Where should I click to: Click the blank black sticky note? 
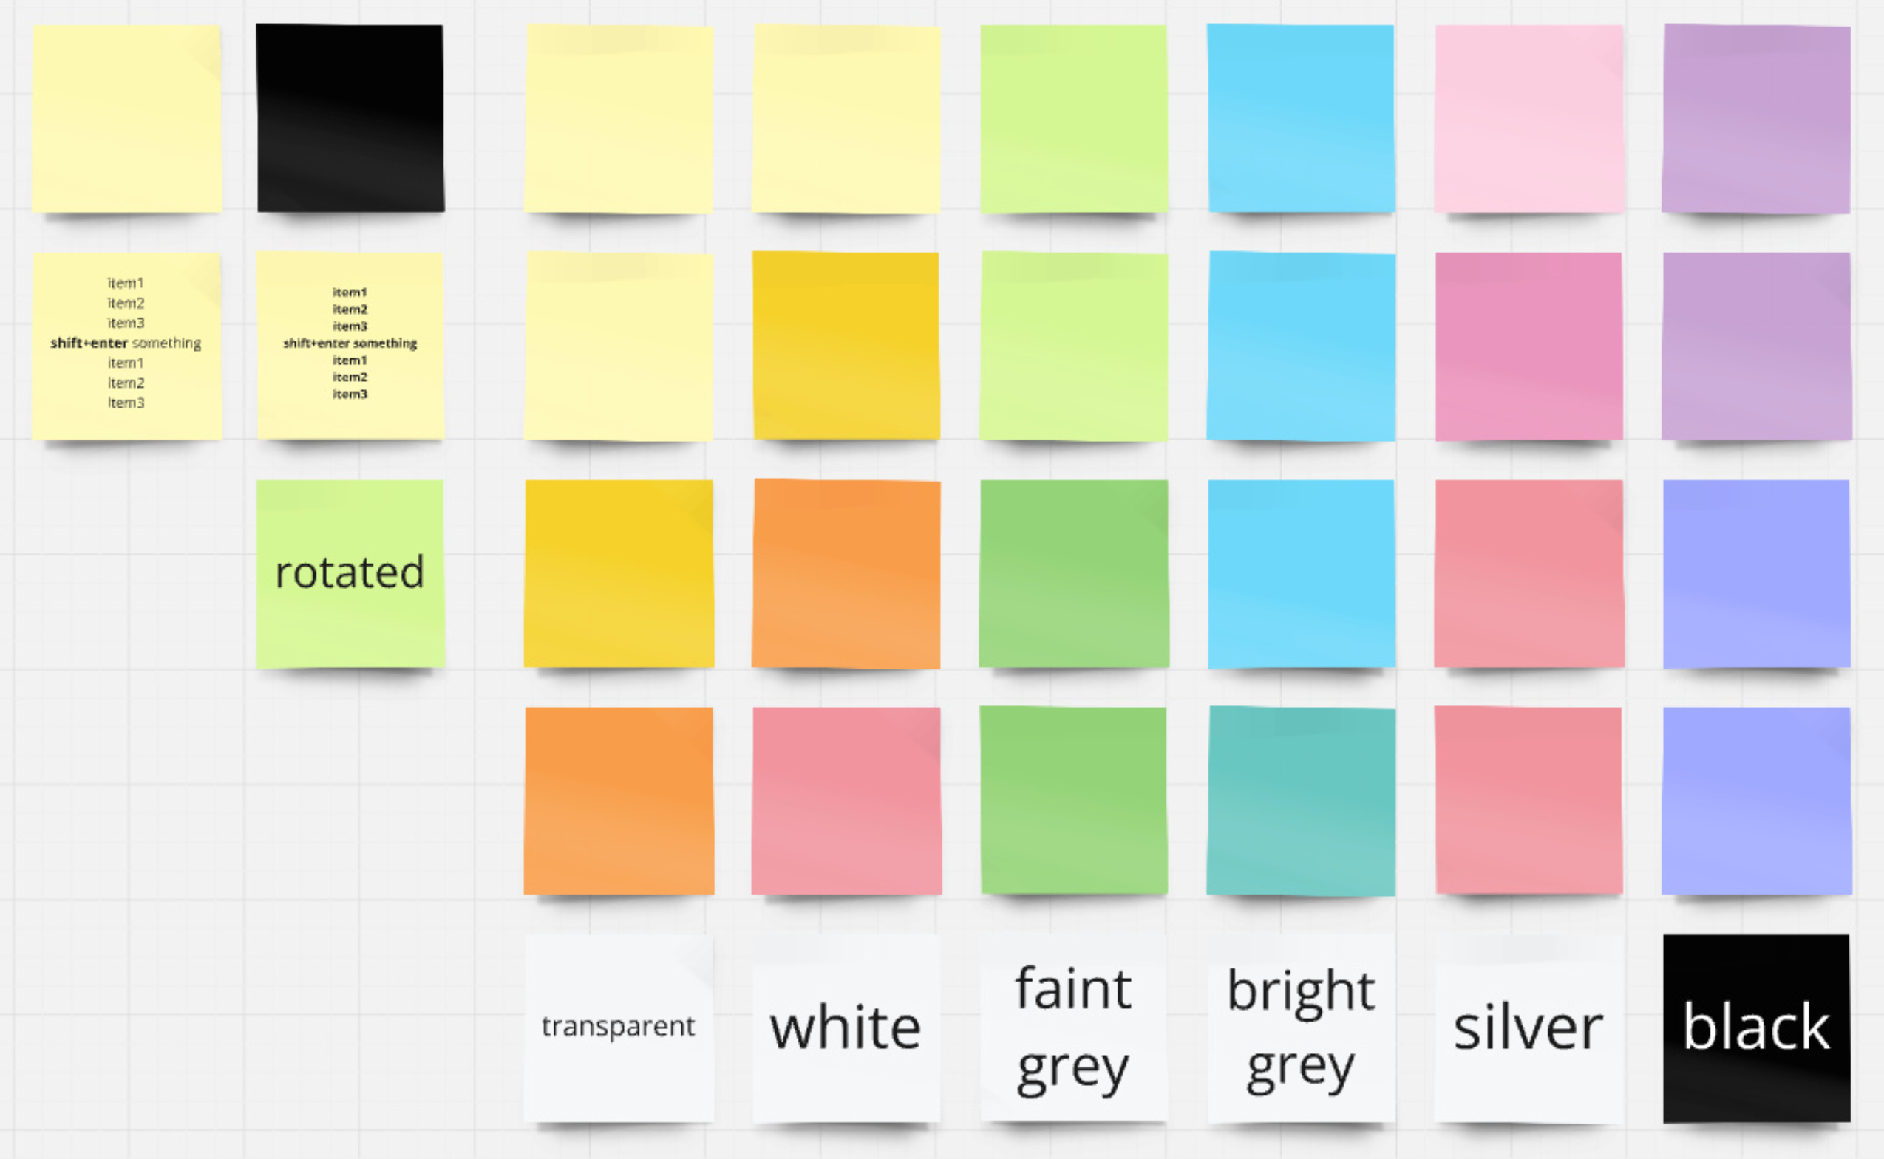click(x=350, y=118)
